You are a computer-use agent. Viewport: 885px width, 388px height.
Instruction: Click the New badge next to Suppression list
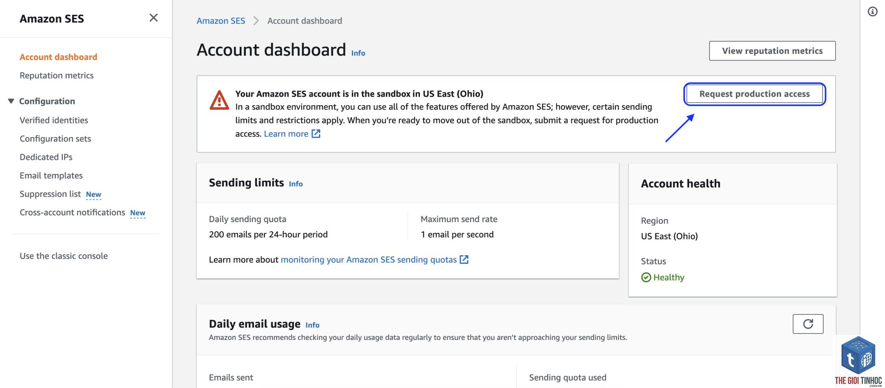[x=94, y=194]
